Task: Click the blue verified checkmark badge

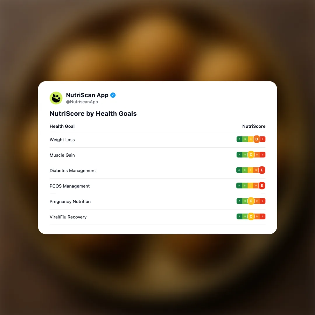Action: pos(113,95)
